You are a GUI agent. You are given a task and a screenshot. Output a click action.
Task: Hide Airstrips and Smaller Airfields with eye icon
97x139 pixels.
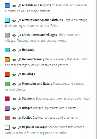click(14, 21)
